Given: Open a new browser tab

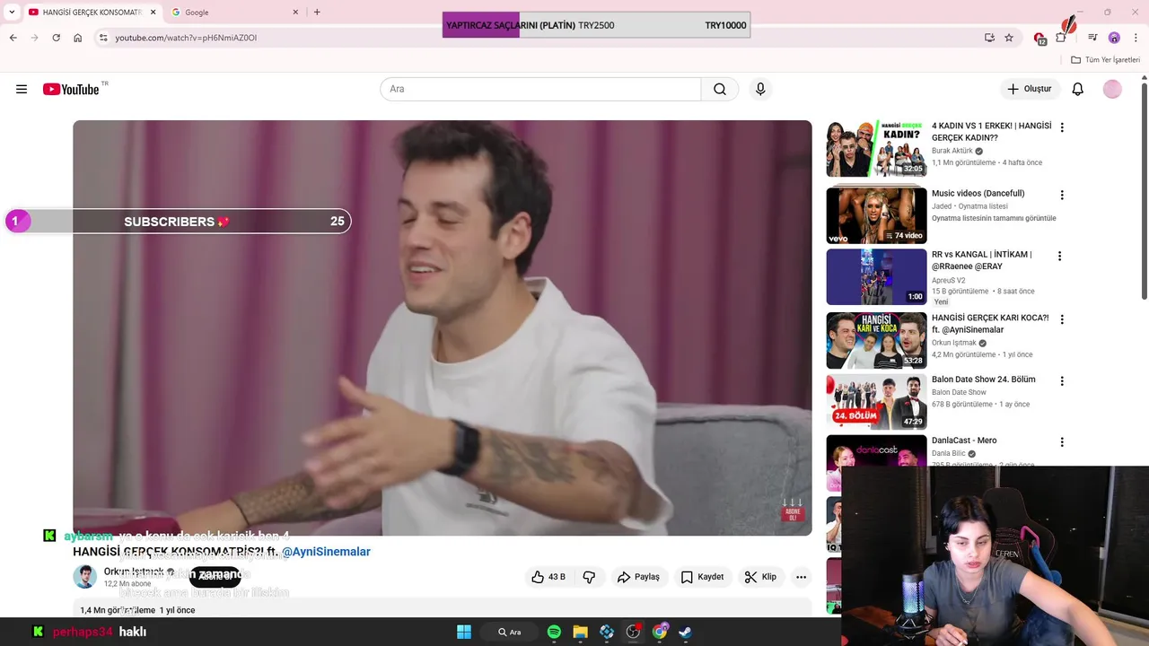Looking at the screenshot, I should click(x=317, y=13).
